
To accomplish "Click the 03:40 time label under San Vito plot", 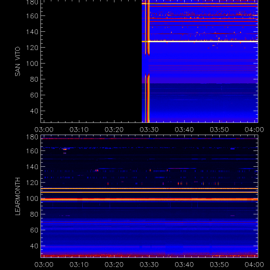I will (x=184, y=130).
